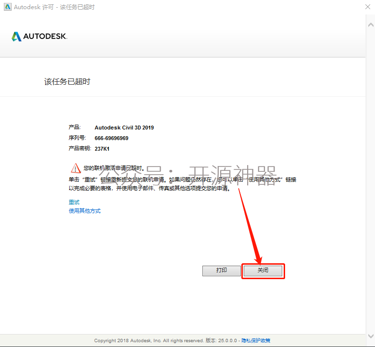Select the serial number 666-69696969

coord(112,138)
